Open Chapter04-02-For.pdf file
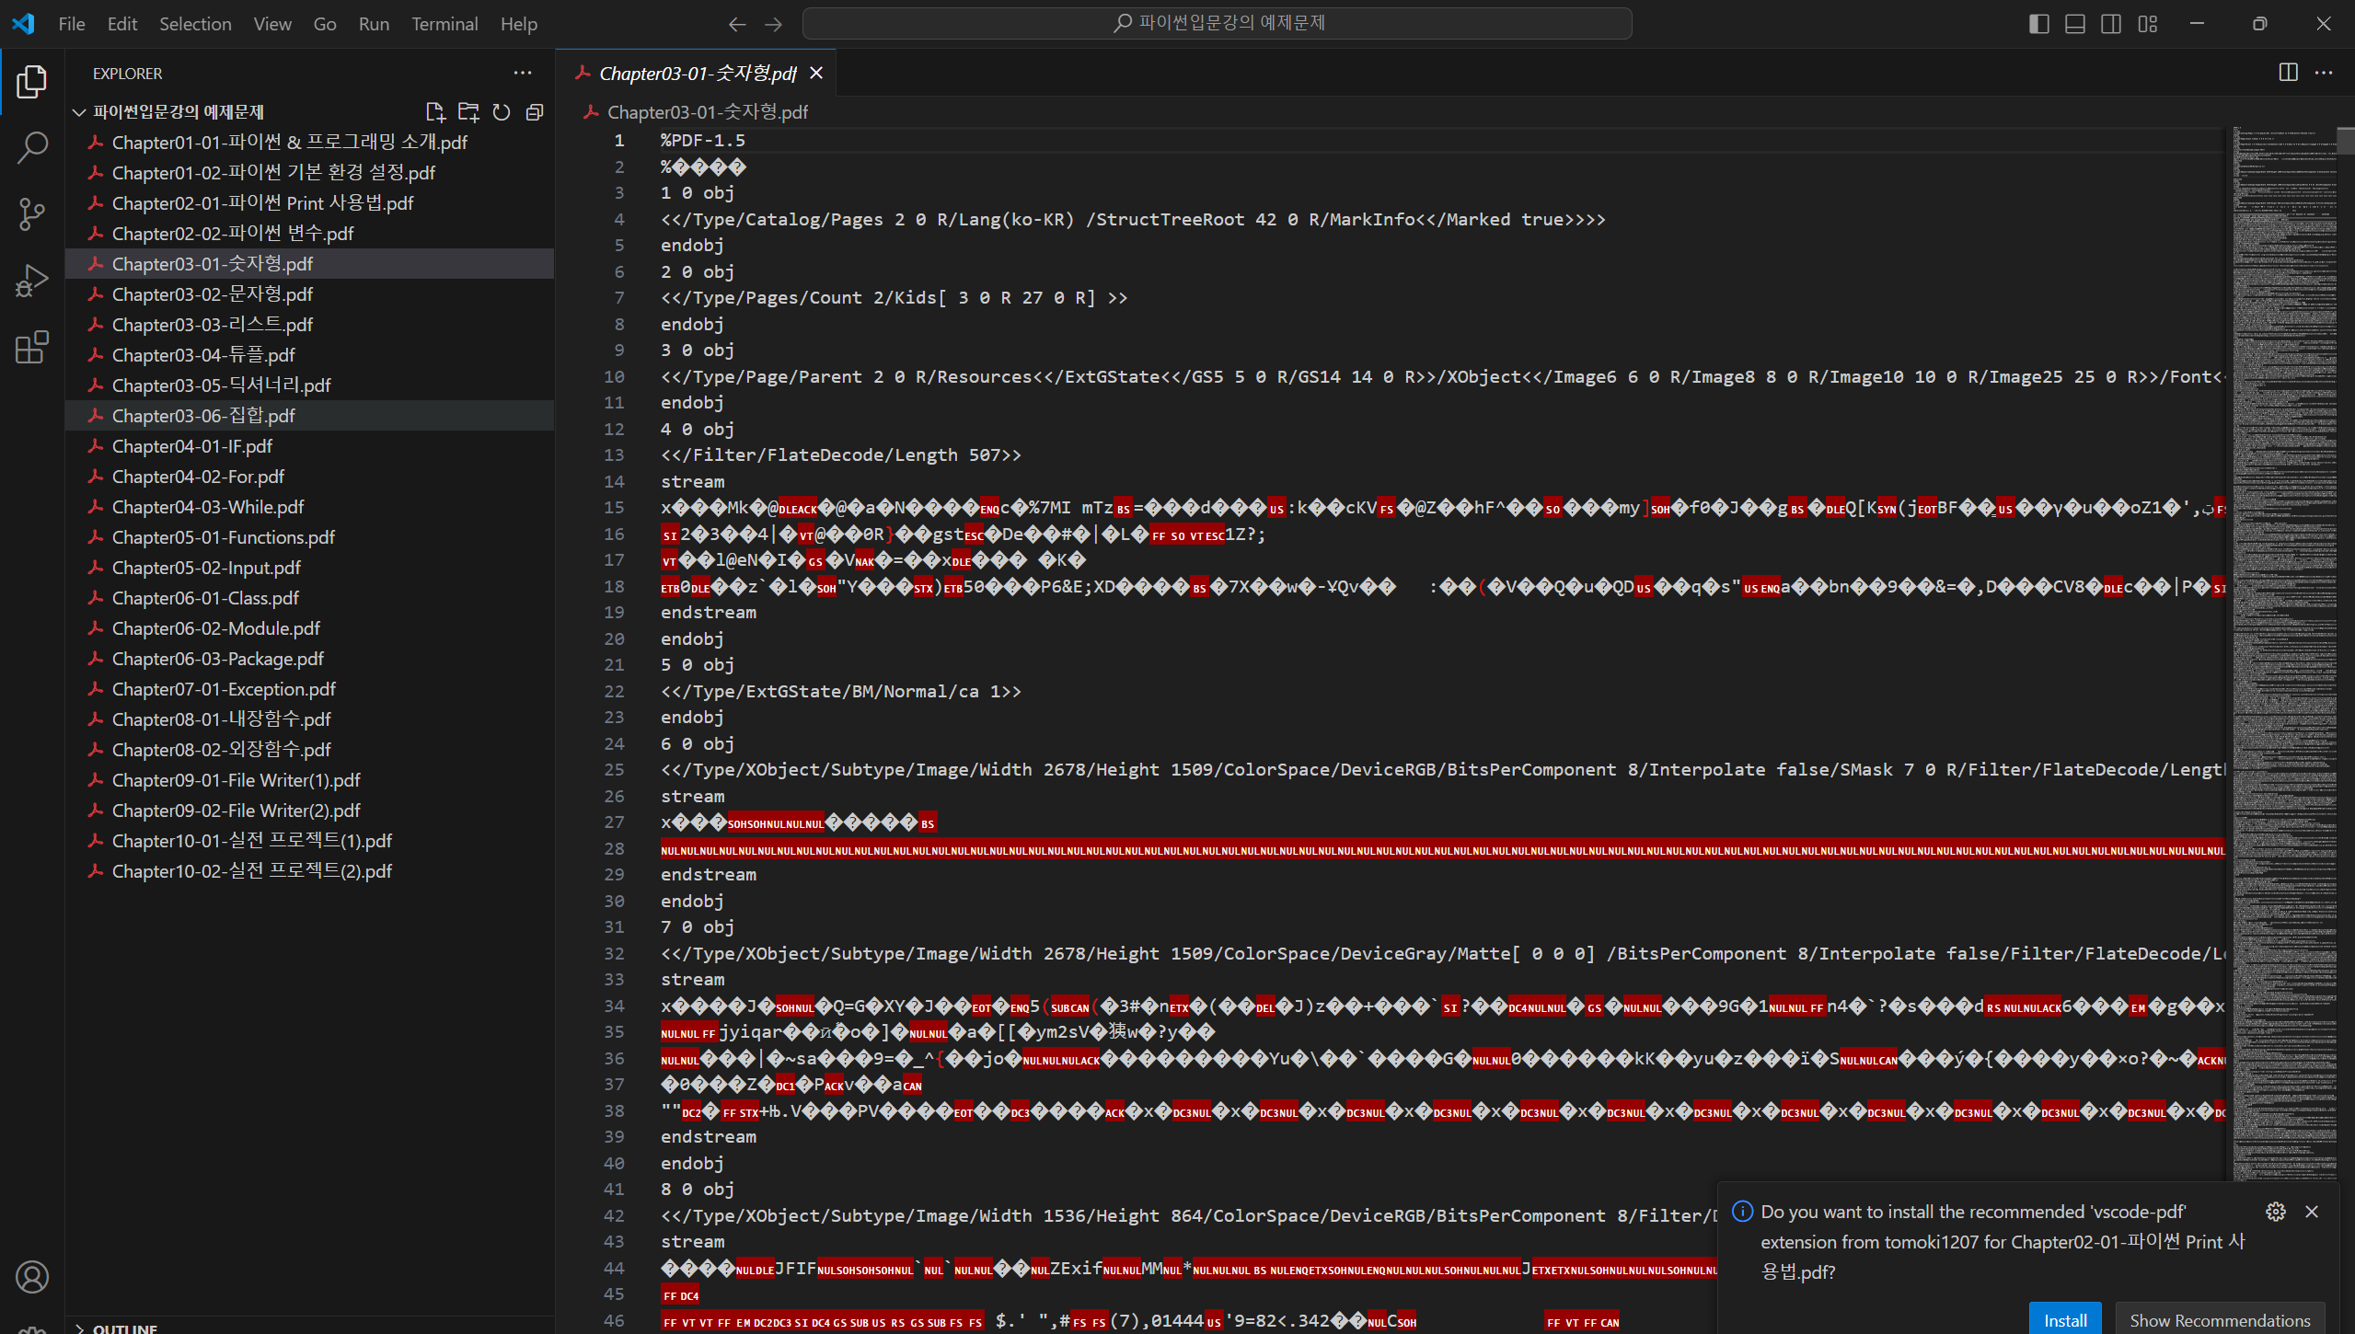The height and width of the screenshot is (1334, 2355). pyautogui.click(x=310, y=477)
